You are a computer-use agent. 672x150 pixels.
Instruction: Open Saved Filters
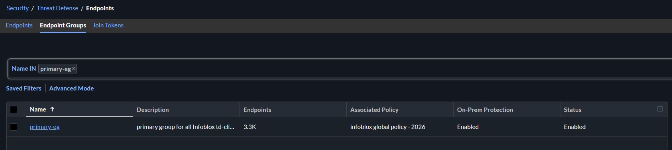(x=24, y=88)
